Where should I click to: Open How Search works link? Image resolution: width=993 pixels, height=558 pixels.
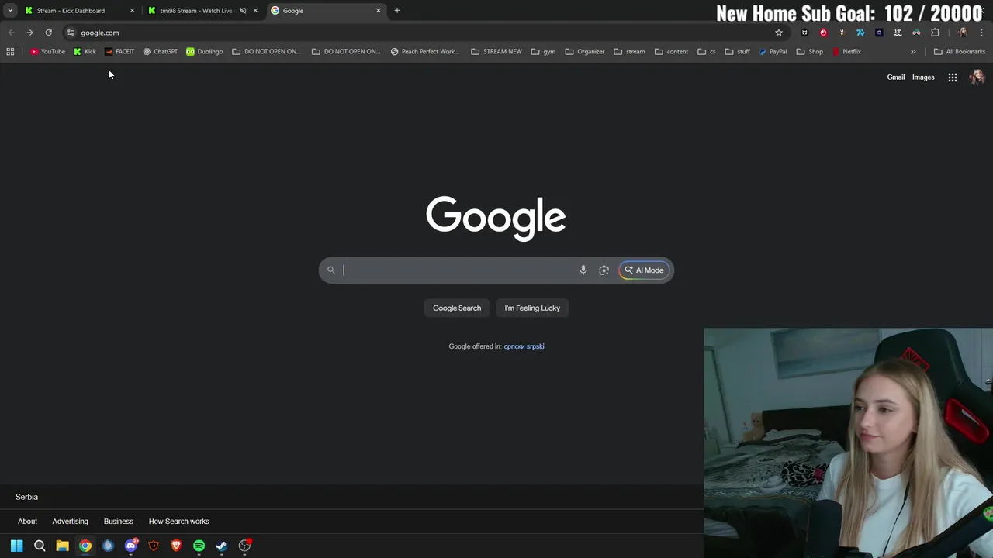178,521
